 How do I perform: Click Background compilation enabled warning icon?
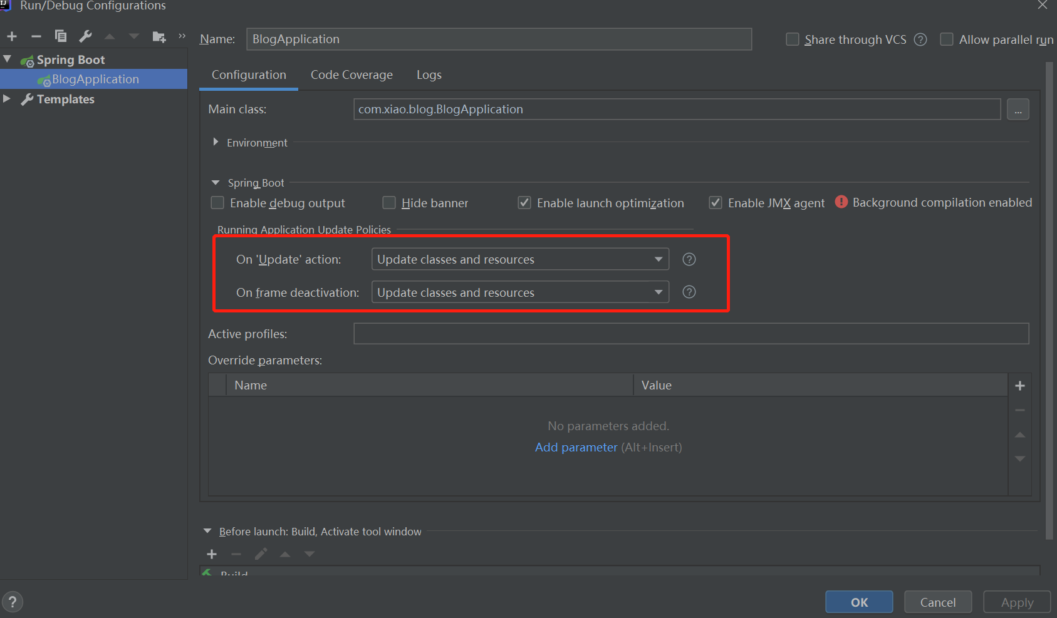pyautogui.click(x=841, y=202)
